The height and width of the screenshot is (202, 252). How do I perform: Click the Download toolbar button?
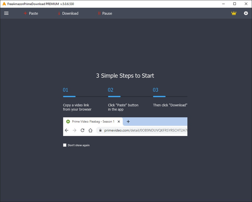(x=68, y=13)
